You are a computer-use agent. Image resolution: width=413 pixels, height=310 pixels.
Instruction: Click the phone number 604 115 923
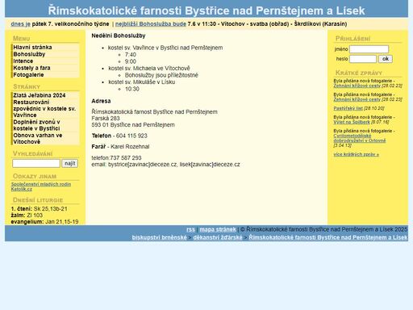(x=131, y=136)
